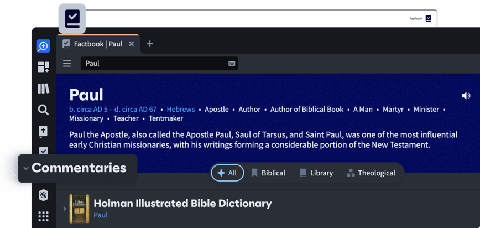480x228 pixels.
Task: Open a new tab with plus button
Action: (x=150, y=44)
